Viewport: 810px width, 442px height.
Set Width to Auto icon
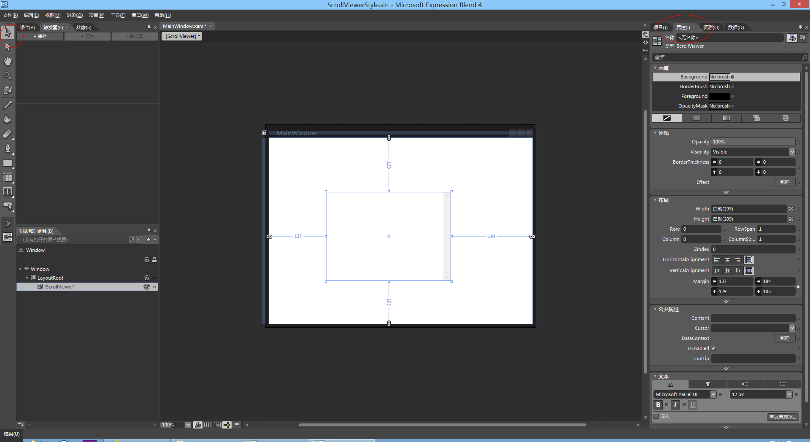coord(791,209)
